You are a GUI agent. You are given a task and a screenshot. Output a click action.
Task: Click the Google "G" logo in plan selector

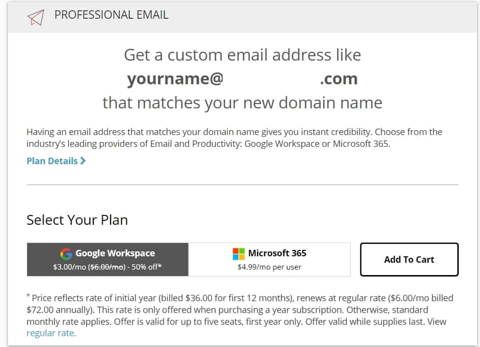67,253
